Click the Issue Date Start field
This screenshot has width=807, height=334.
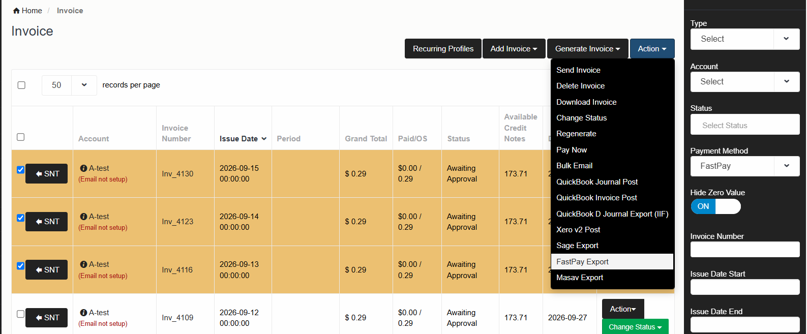point(745,287)
